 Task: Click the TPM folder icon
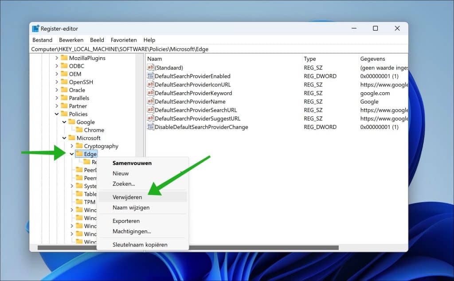point(79,202)
